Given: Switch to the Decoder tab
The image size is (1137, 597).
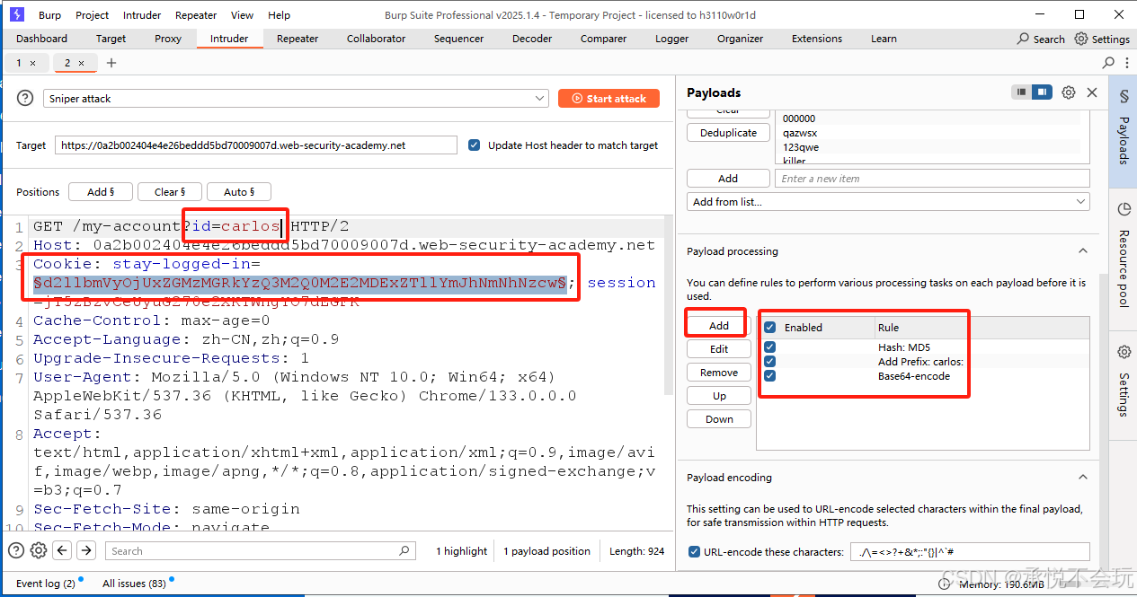Looking at the screenshot, I should pyautogui.click(x=532, y=39).
